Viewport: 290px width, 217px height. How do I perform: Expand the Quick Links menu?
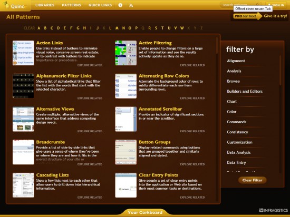pos(100,5)
